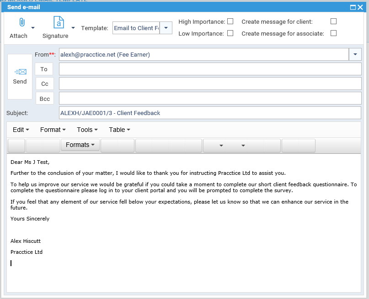
Task: Click the 'Further to the conclusion' paragraph
Action: (x=148, y=173)
